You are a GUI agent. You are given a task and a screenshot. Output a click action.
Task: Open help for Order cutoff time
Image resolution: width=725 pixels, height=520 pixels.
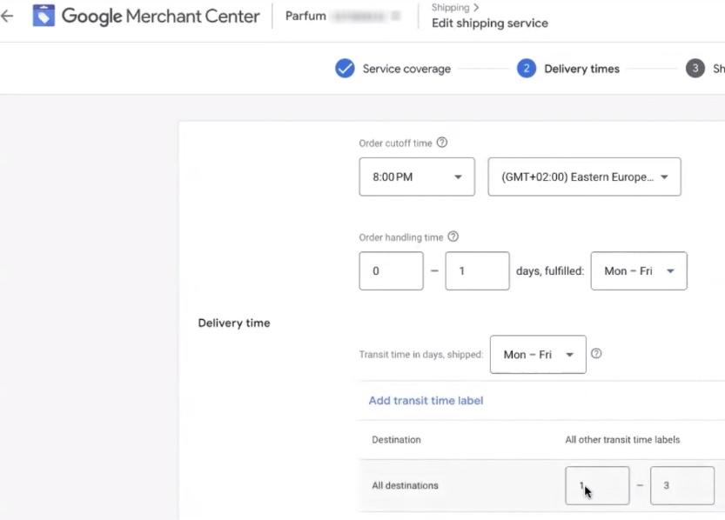point(442,143)
